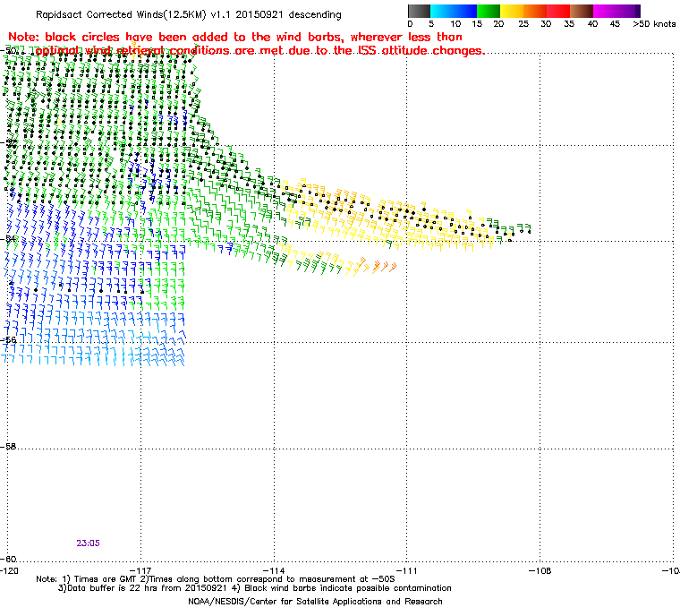The width and height of the screenshot is (680, 616).
Task: Click the purple "23:05" pass timestamp
Action: point(88,543)
